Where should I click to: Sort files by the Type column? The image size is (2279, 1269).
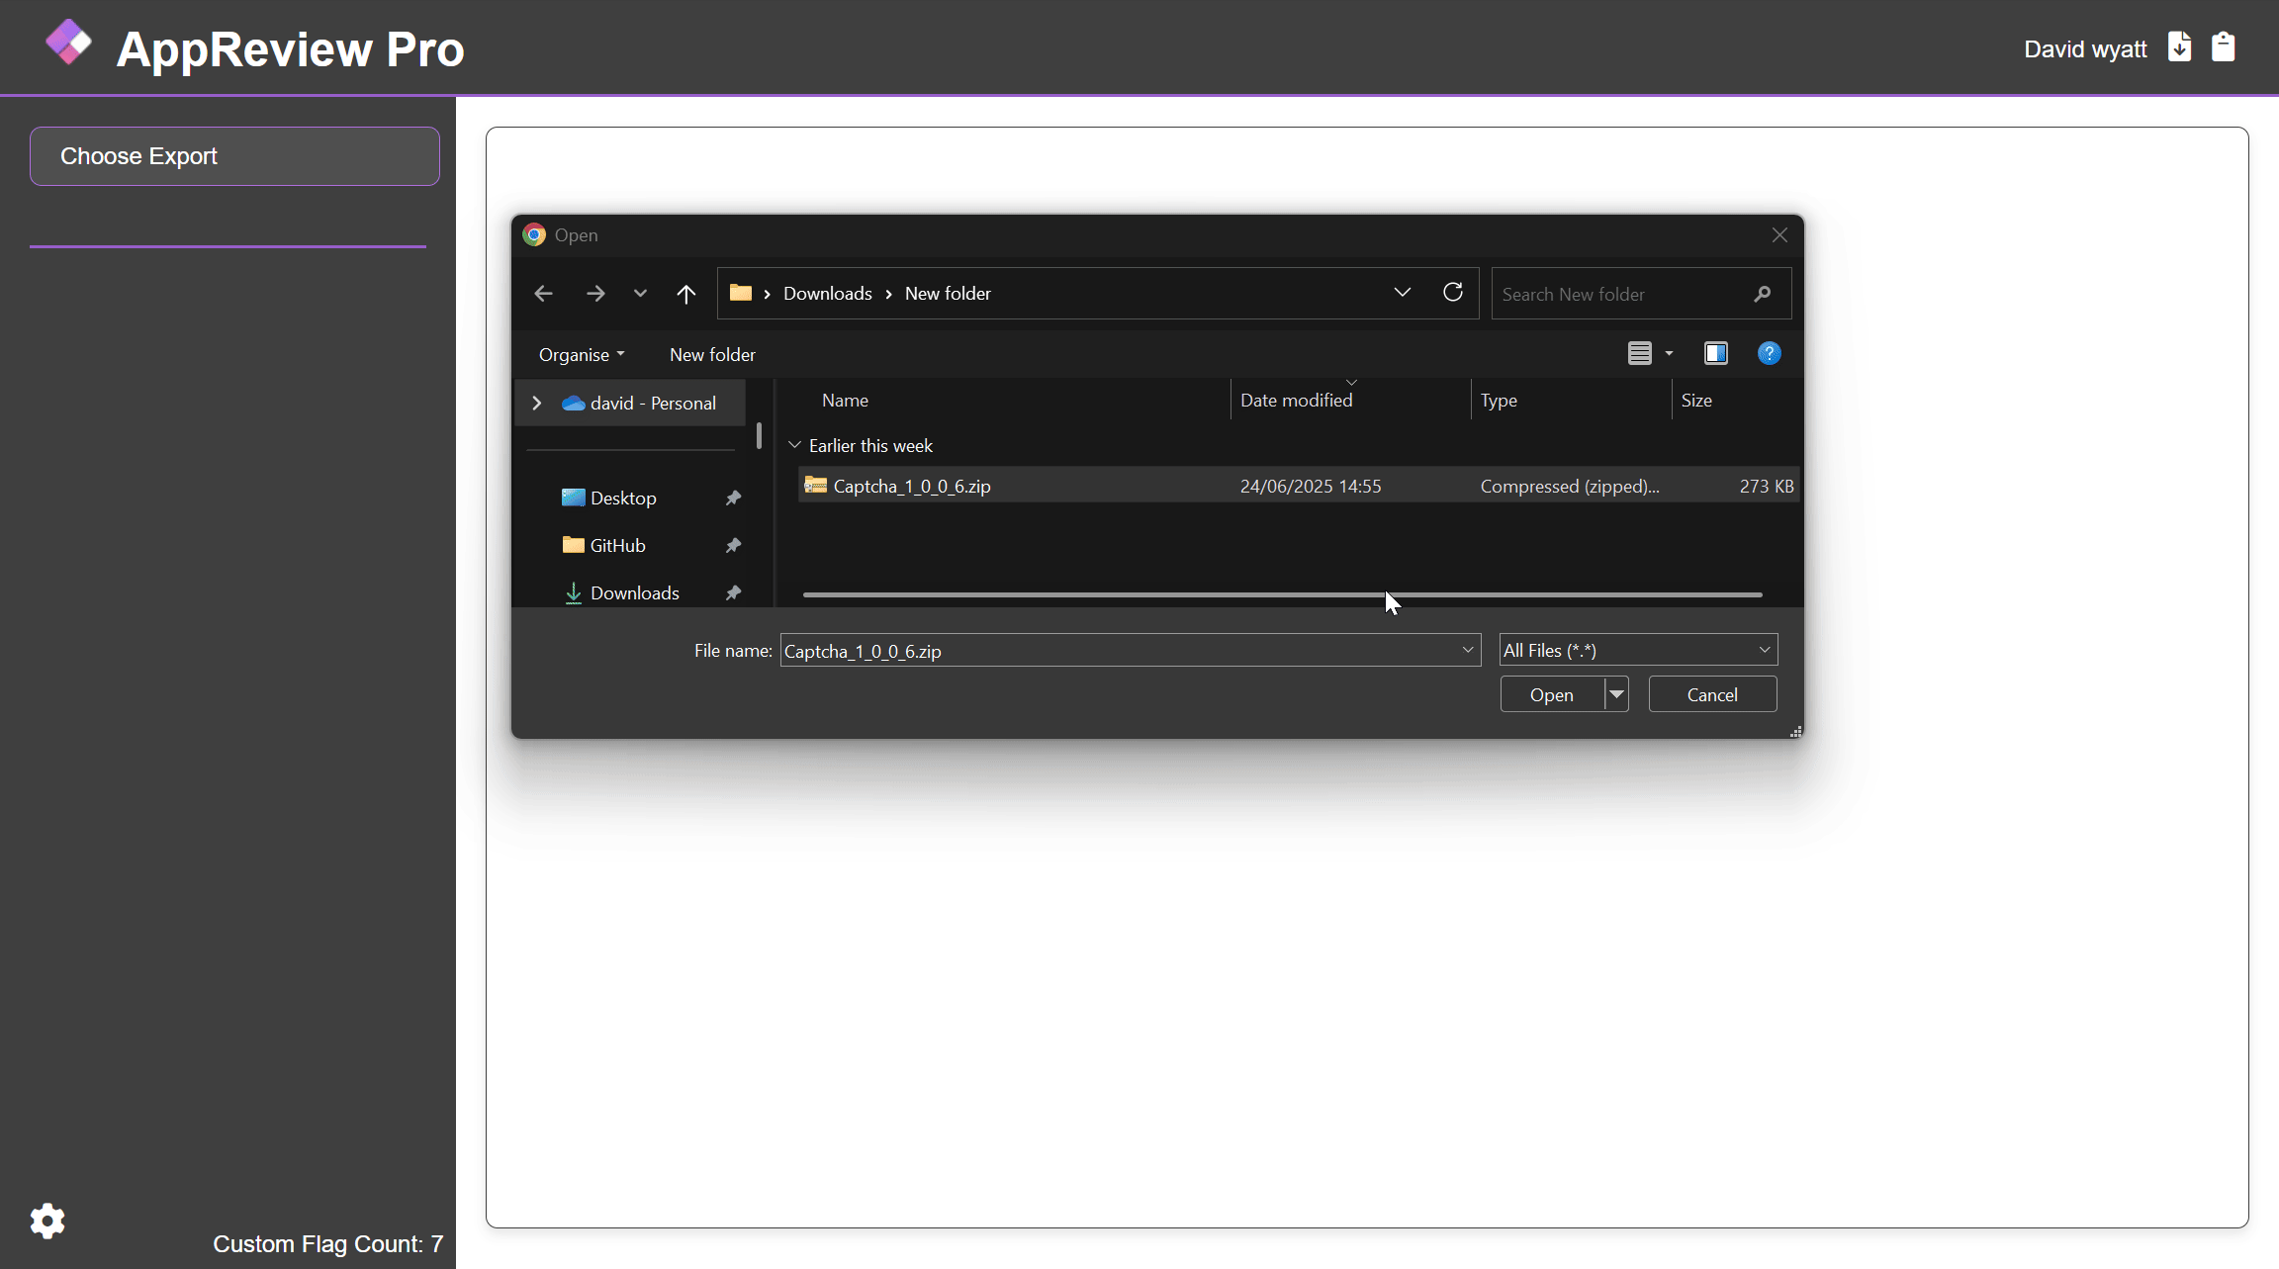coord(1499,401)
